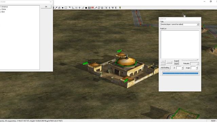Select the GLA tree row
The image size is (217, 122).
pyautogui.click(x=3, y=12)
